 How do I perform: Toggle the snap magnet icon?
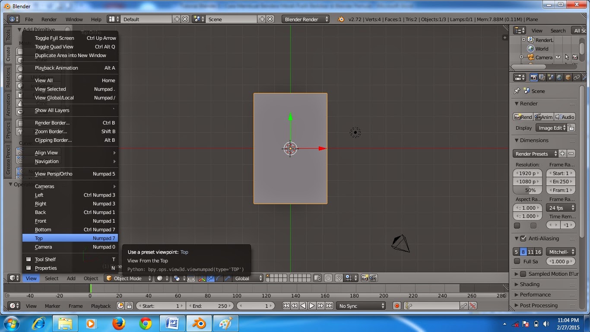tap(339, 278)
